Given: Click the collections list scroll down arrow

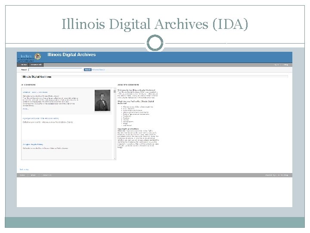Looking at the screenshot, I should 115,158.
